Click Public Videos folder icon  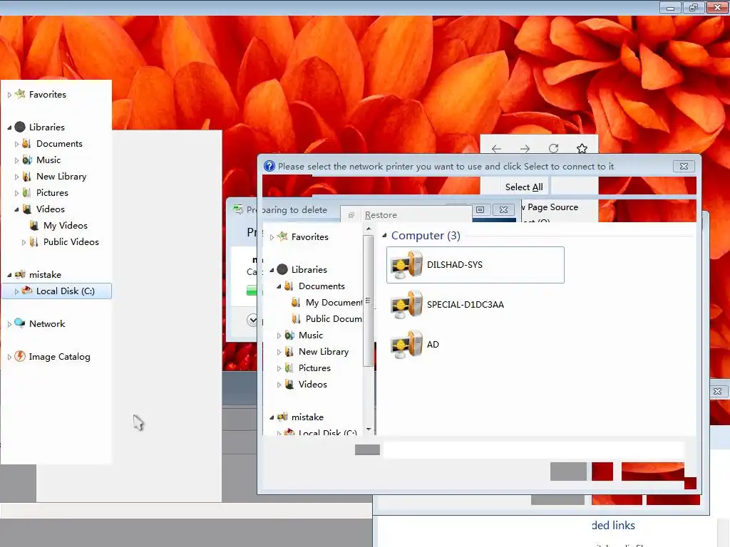(34, 241)
